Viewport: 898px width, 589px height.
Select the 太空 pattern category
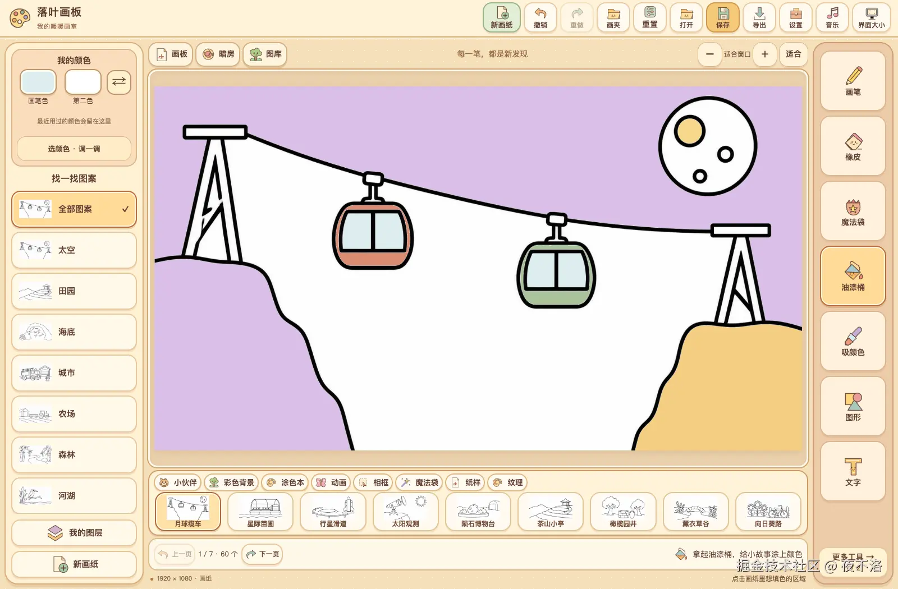click(74, 250)
